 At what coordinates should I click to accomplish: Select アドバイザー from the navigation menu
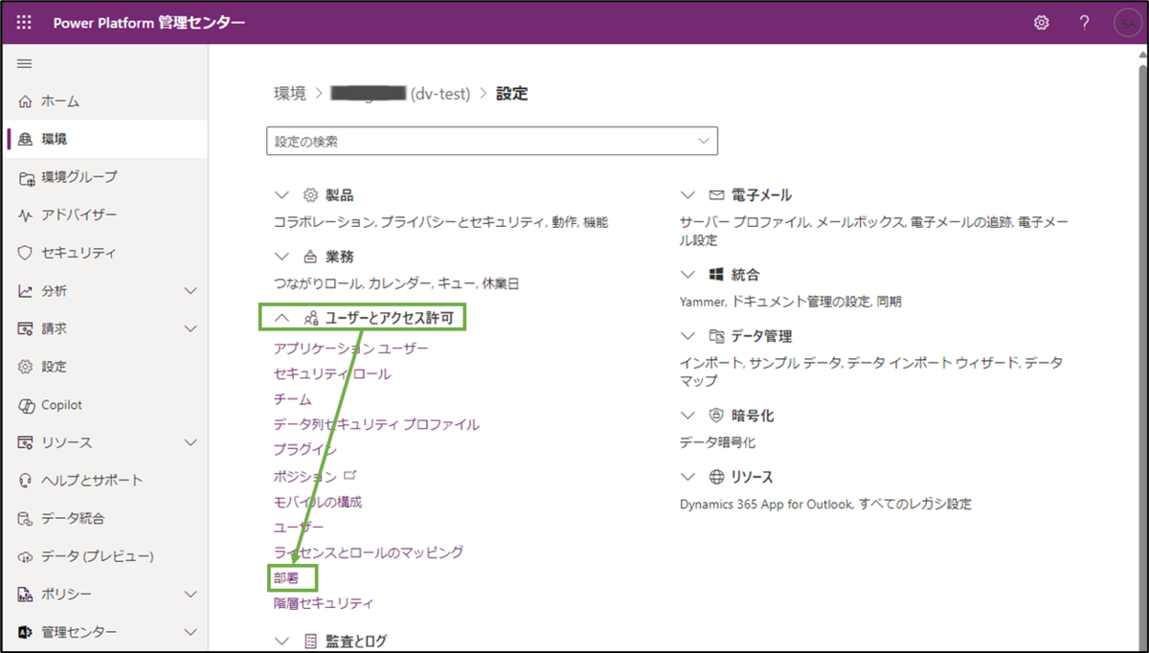[70, 214]
